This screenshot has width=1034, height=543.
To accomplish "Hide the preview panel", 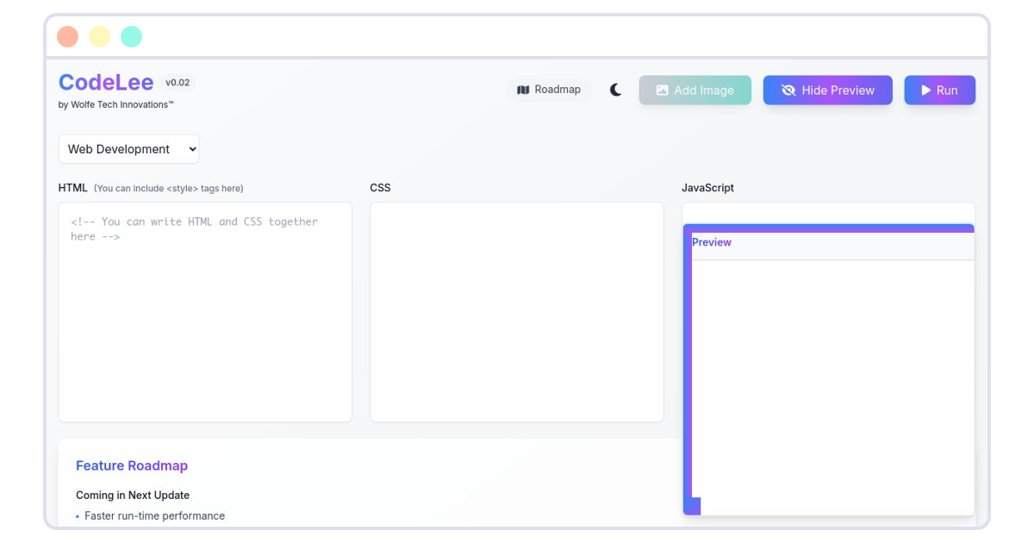I will 827,90.
